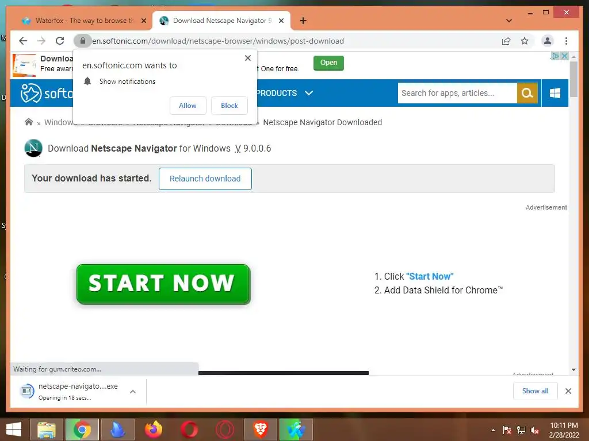Image resolution: width=589 pixels, height=441 pixels.
Task: Expand the download item options chevron
Action: [x=133, y=392]
